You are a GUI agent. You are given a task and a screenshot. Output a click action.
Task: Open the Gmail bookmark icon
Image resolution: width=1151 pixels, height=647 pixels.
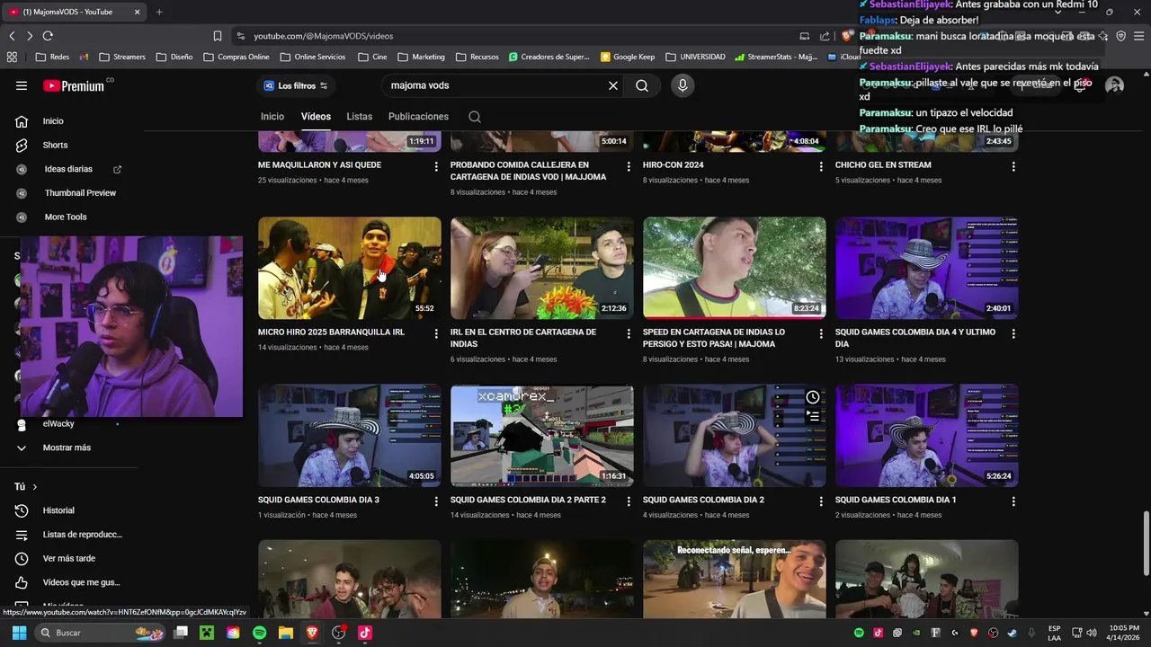click(x=84, y=57)
